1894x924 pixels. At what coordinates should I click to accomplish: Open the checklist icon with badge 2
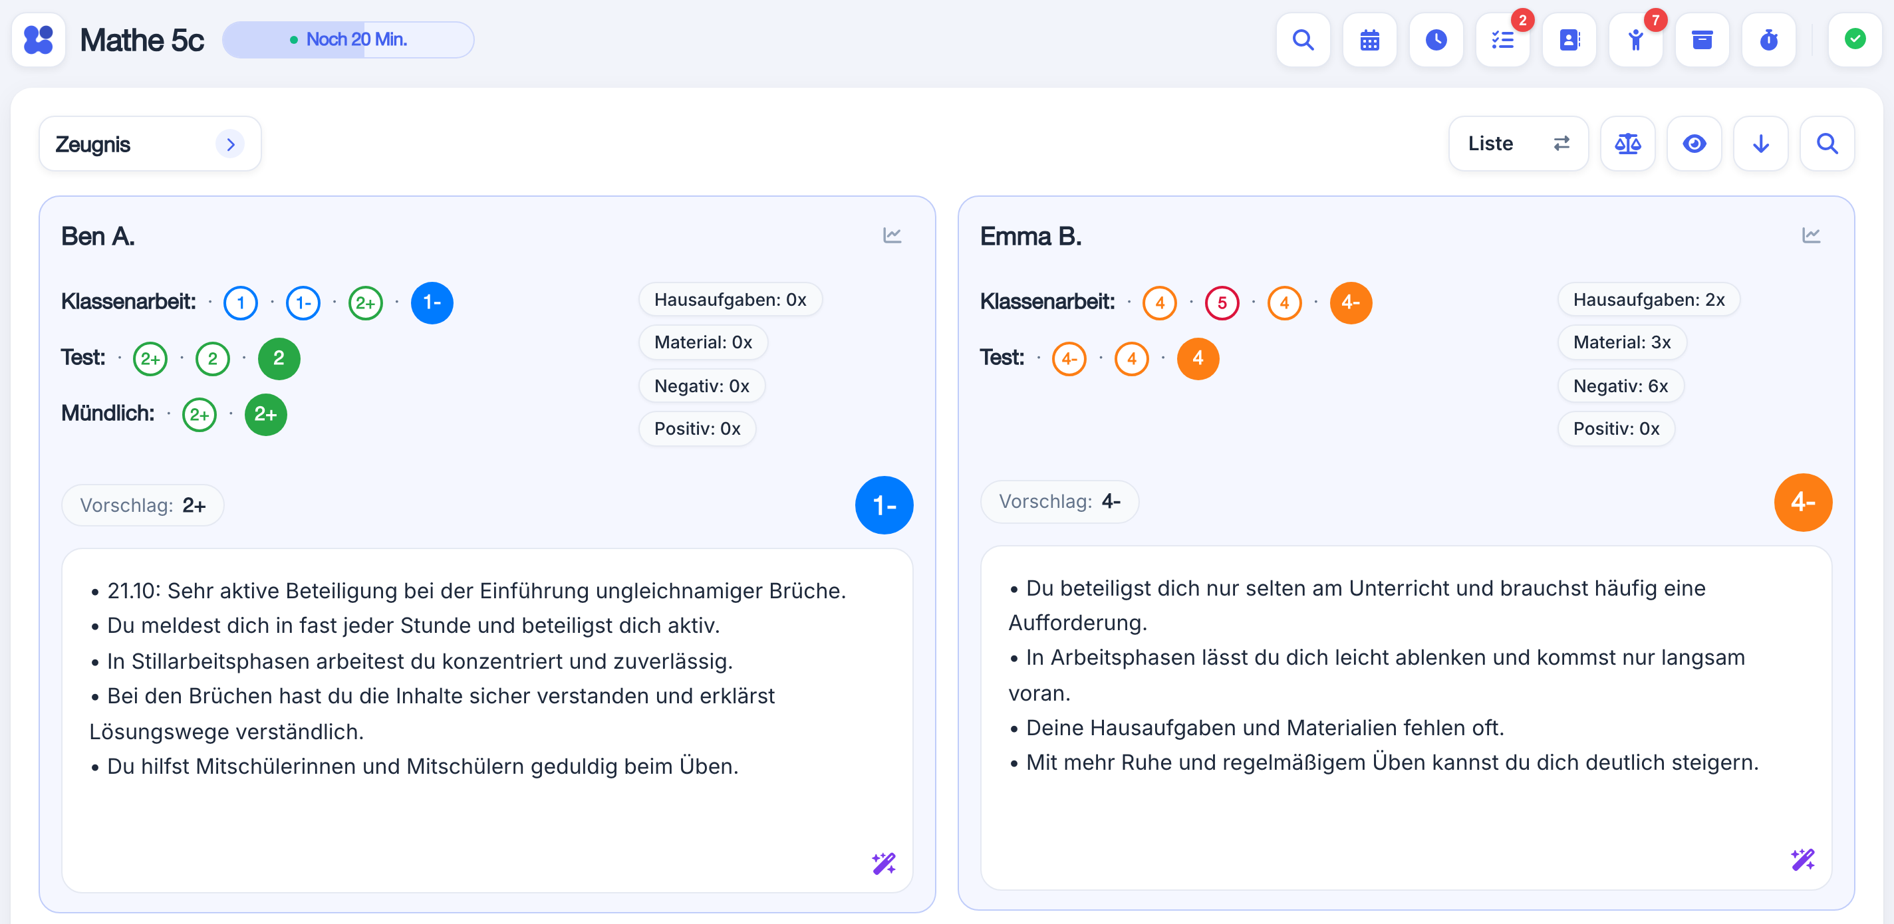[1502, 40]
